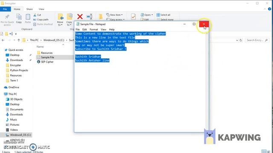Click the Rename icon in the ribbon

click(x=89, y=17)
